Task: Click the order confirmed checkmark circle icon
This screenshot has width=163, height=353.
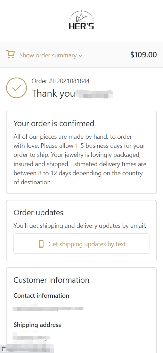Action: click(16, 88)
